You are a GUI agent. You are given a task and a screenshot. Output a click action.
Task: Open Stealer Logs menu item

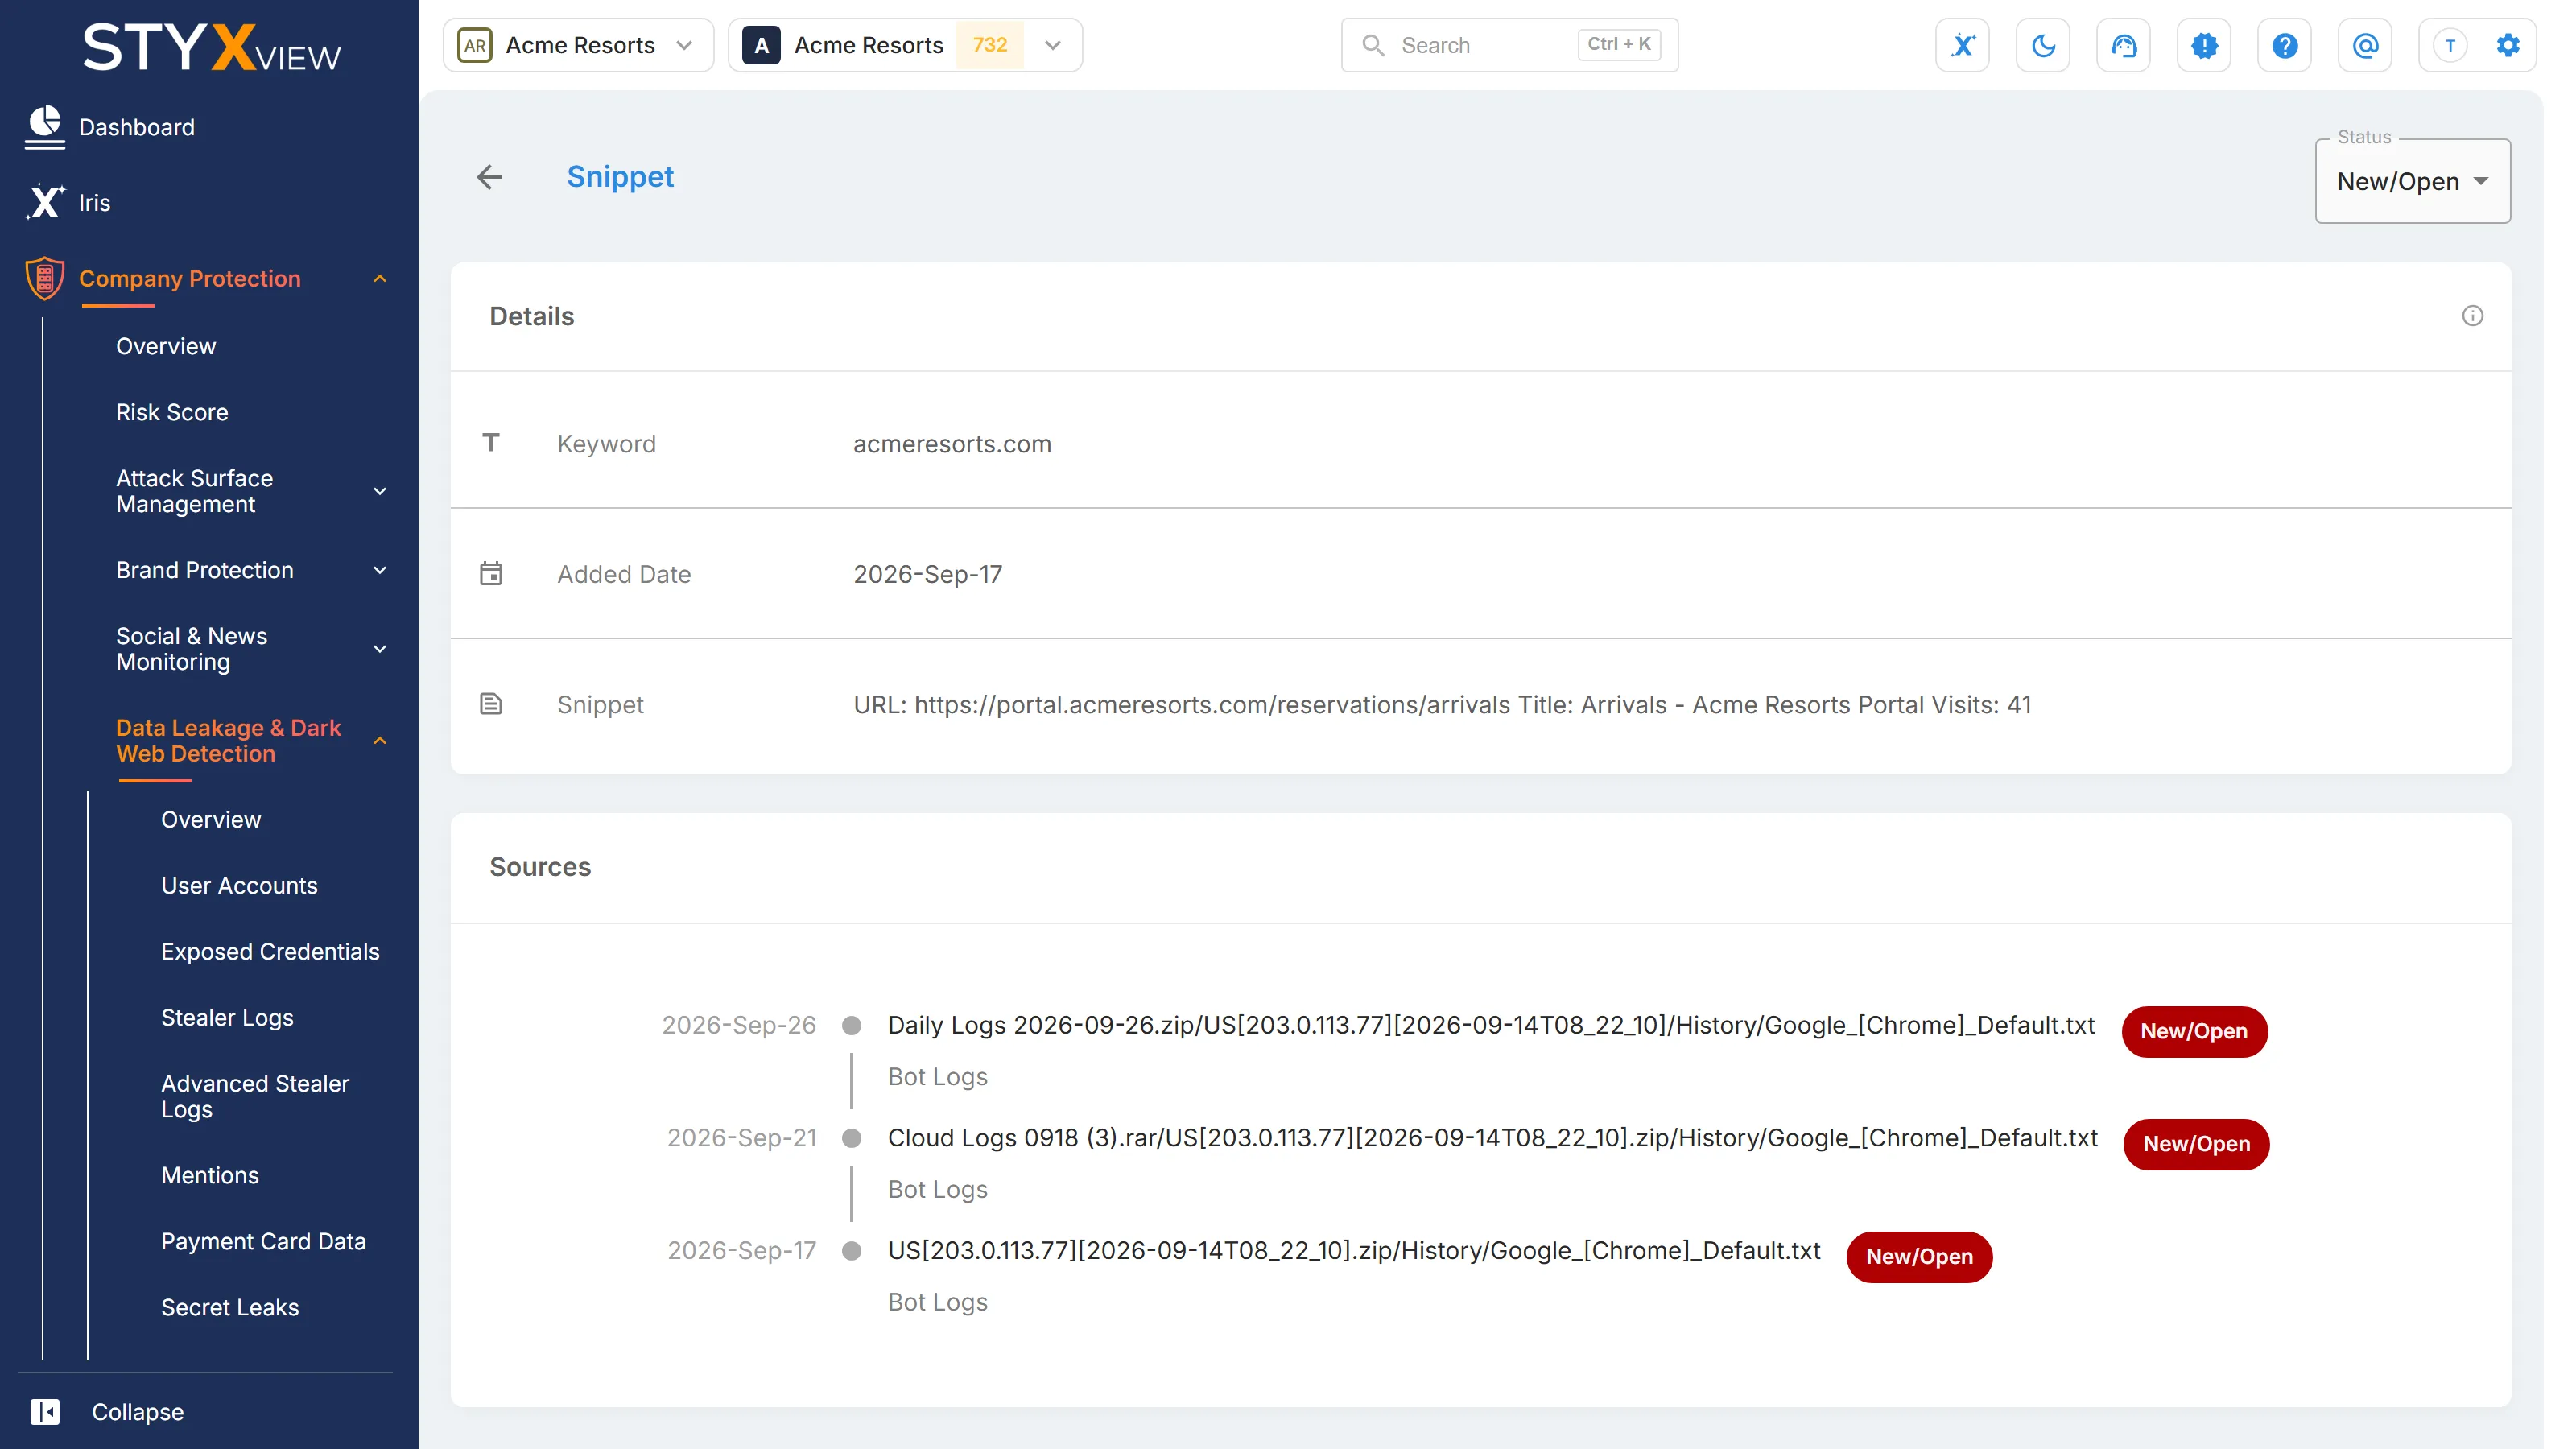coord(227,1017)
